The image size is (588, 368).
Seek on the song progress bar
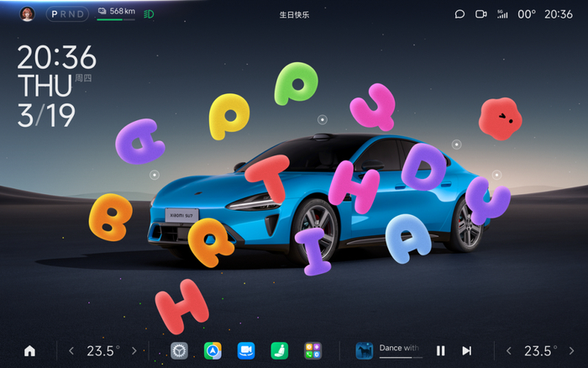click(401, 357)
